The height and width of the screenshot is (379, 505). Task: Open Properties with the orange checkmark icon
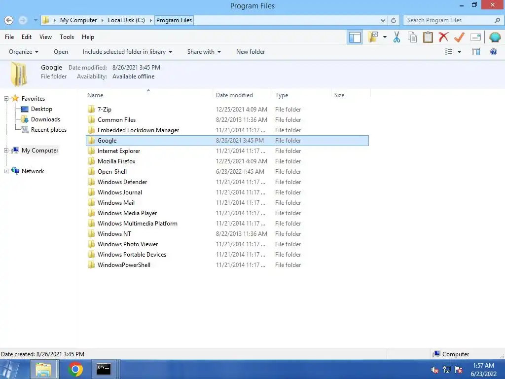459,37
